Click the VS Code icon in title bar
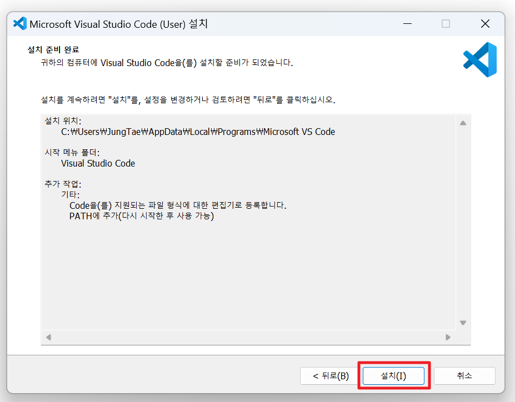 [x=20, y=24]
